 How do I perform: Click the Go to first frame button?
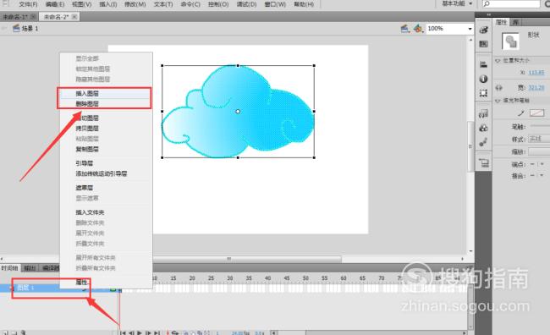[123, 332]
